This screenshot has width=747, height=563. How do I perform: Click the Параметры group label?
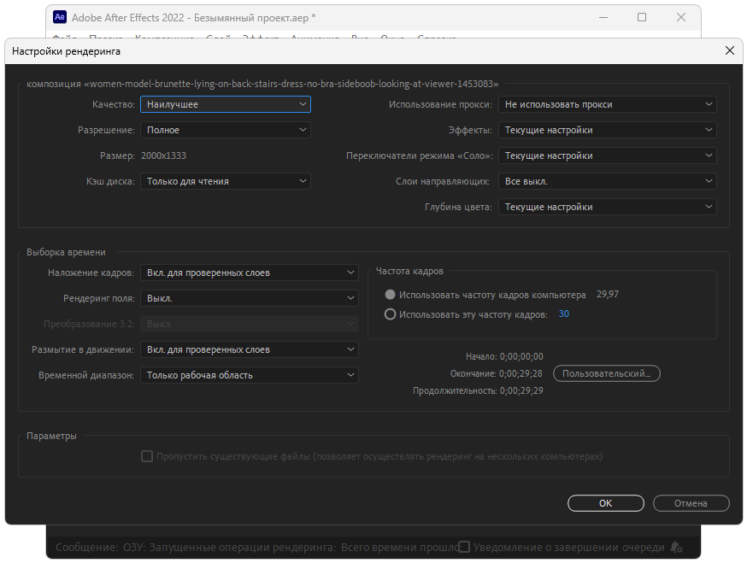(51, 436)
